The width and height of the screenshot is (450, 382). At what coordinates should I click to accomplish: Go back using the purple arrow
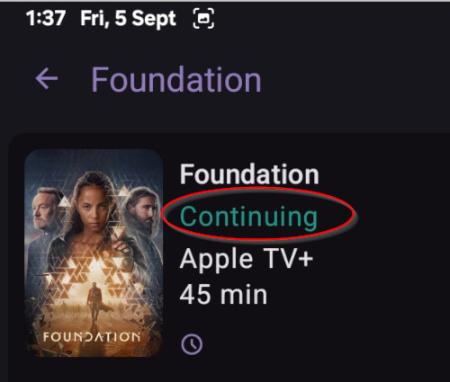[x=47, y=79]
